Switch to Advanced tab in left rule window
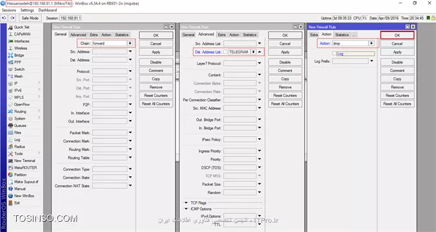 (78, 35)
